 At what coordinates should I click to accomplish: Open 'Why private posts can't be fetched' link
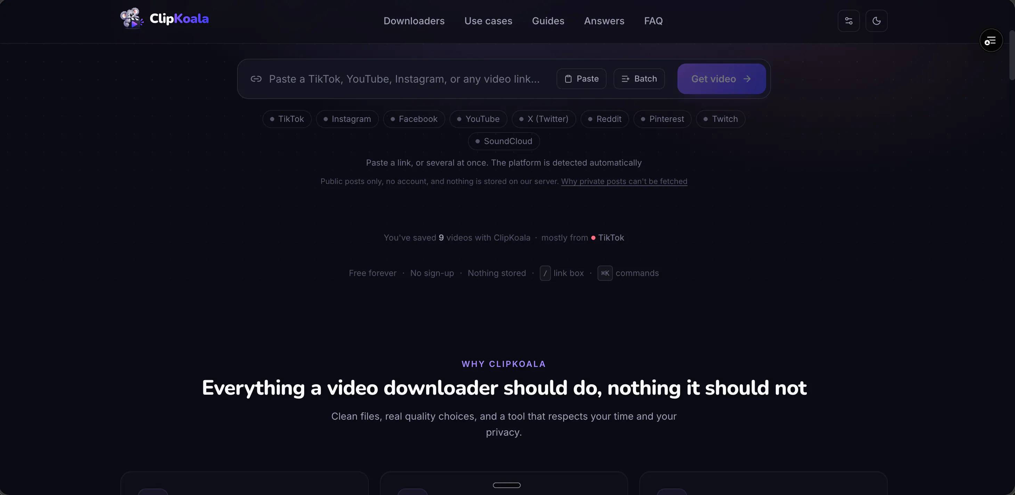pos(624,182)
